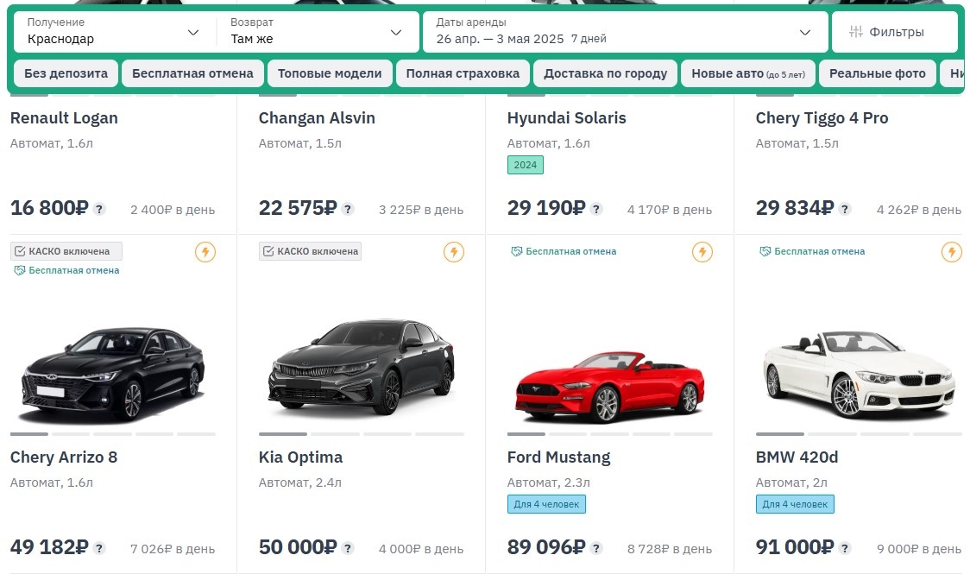Click help icon beside 89 096₽ price

596,548
